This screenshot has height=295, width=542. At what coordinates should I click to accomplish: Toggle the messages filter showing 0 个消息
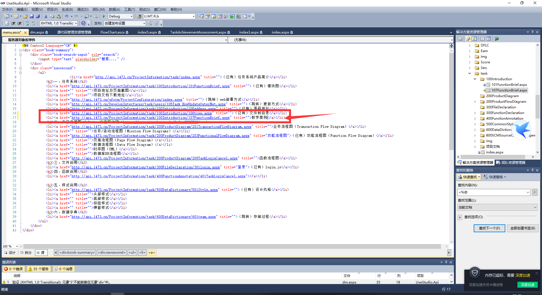[64, 269]
